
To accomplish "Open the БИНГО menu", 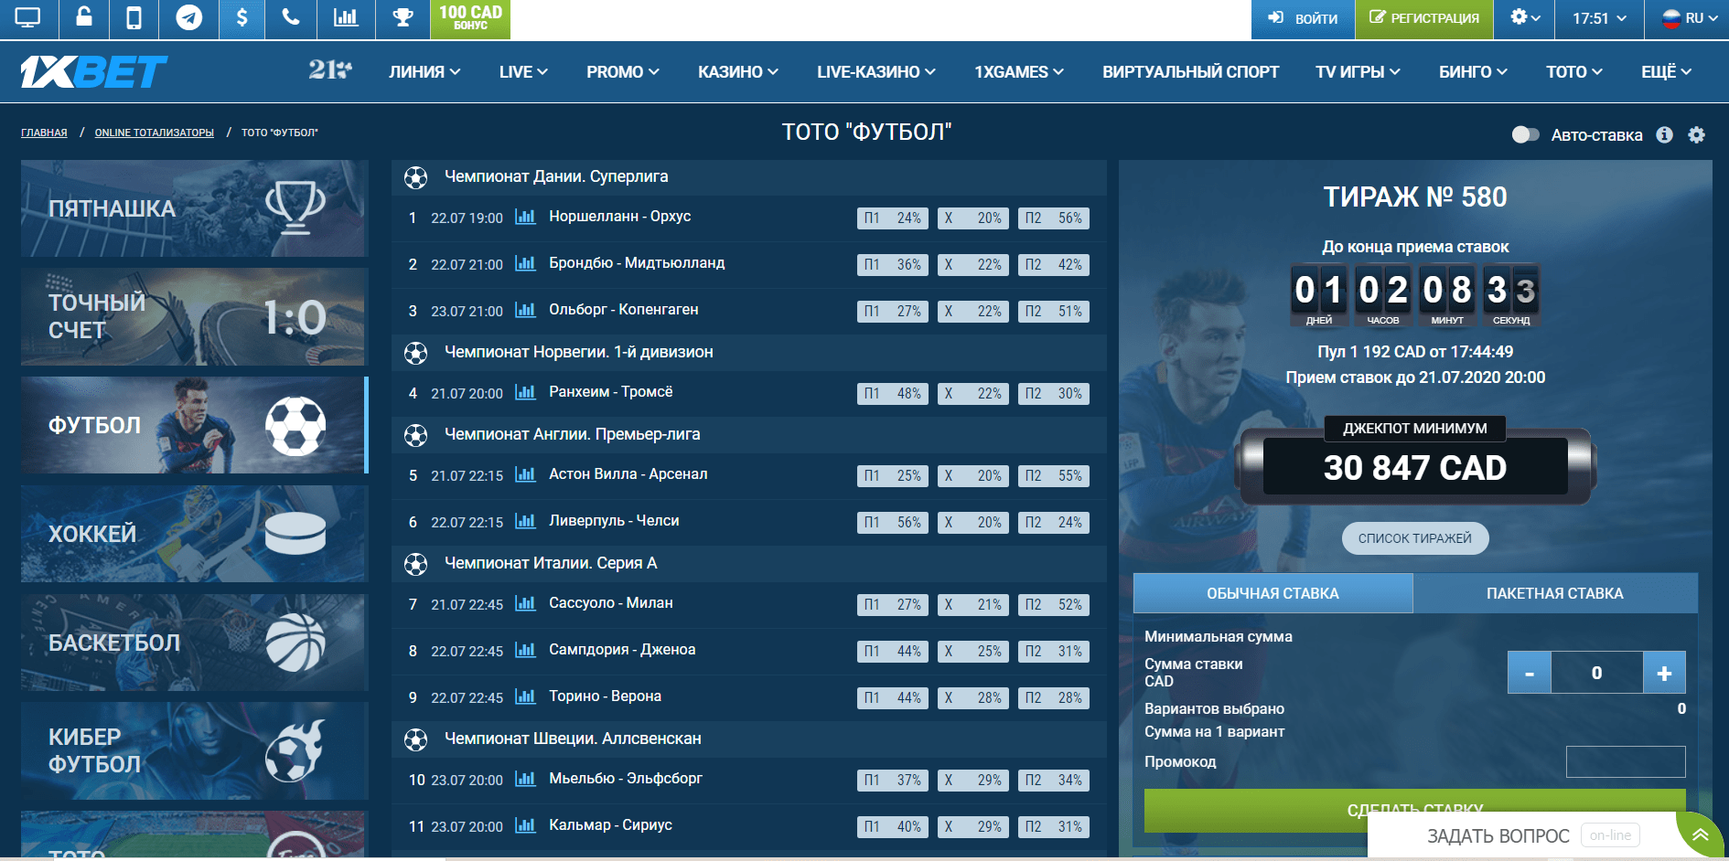I will point(1473,71).
